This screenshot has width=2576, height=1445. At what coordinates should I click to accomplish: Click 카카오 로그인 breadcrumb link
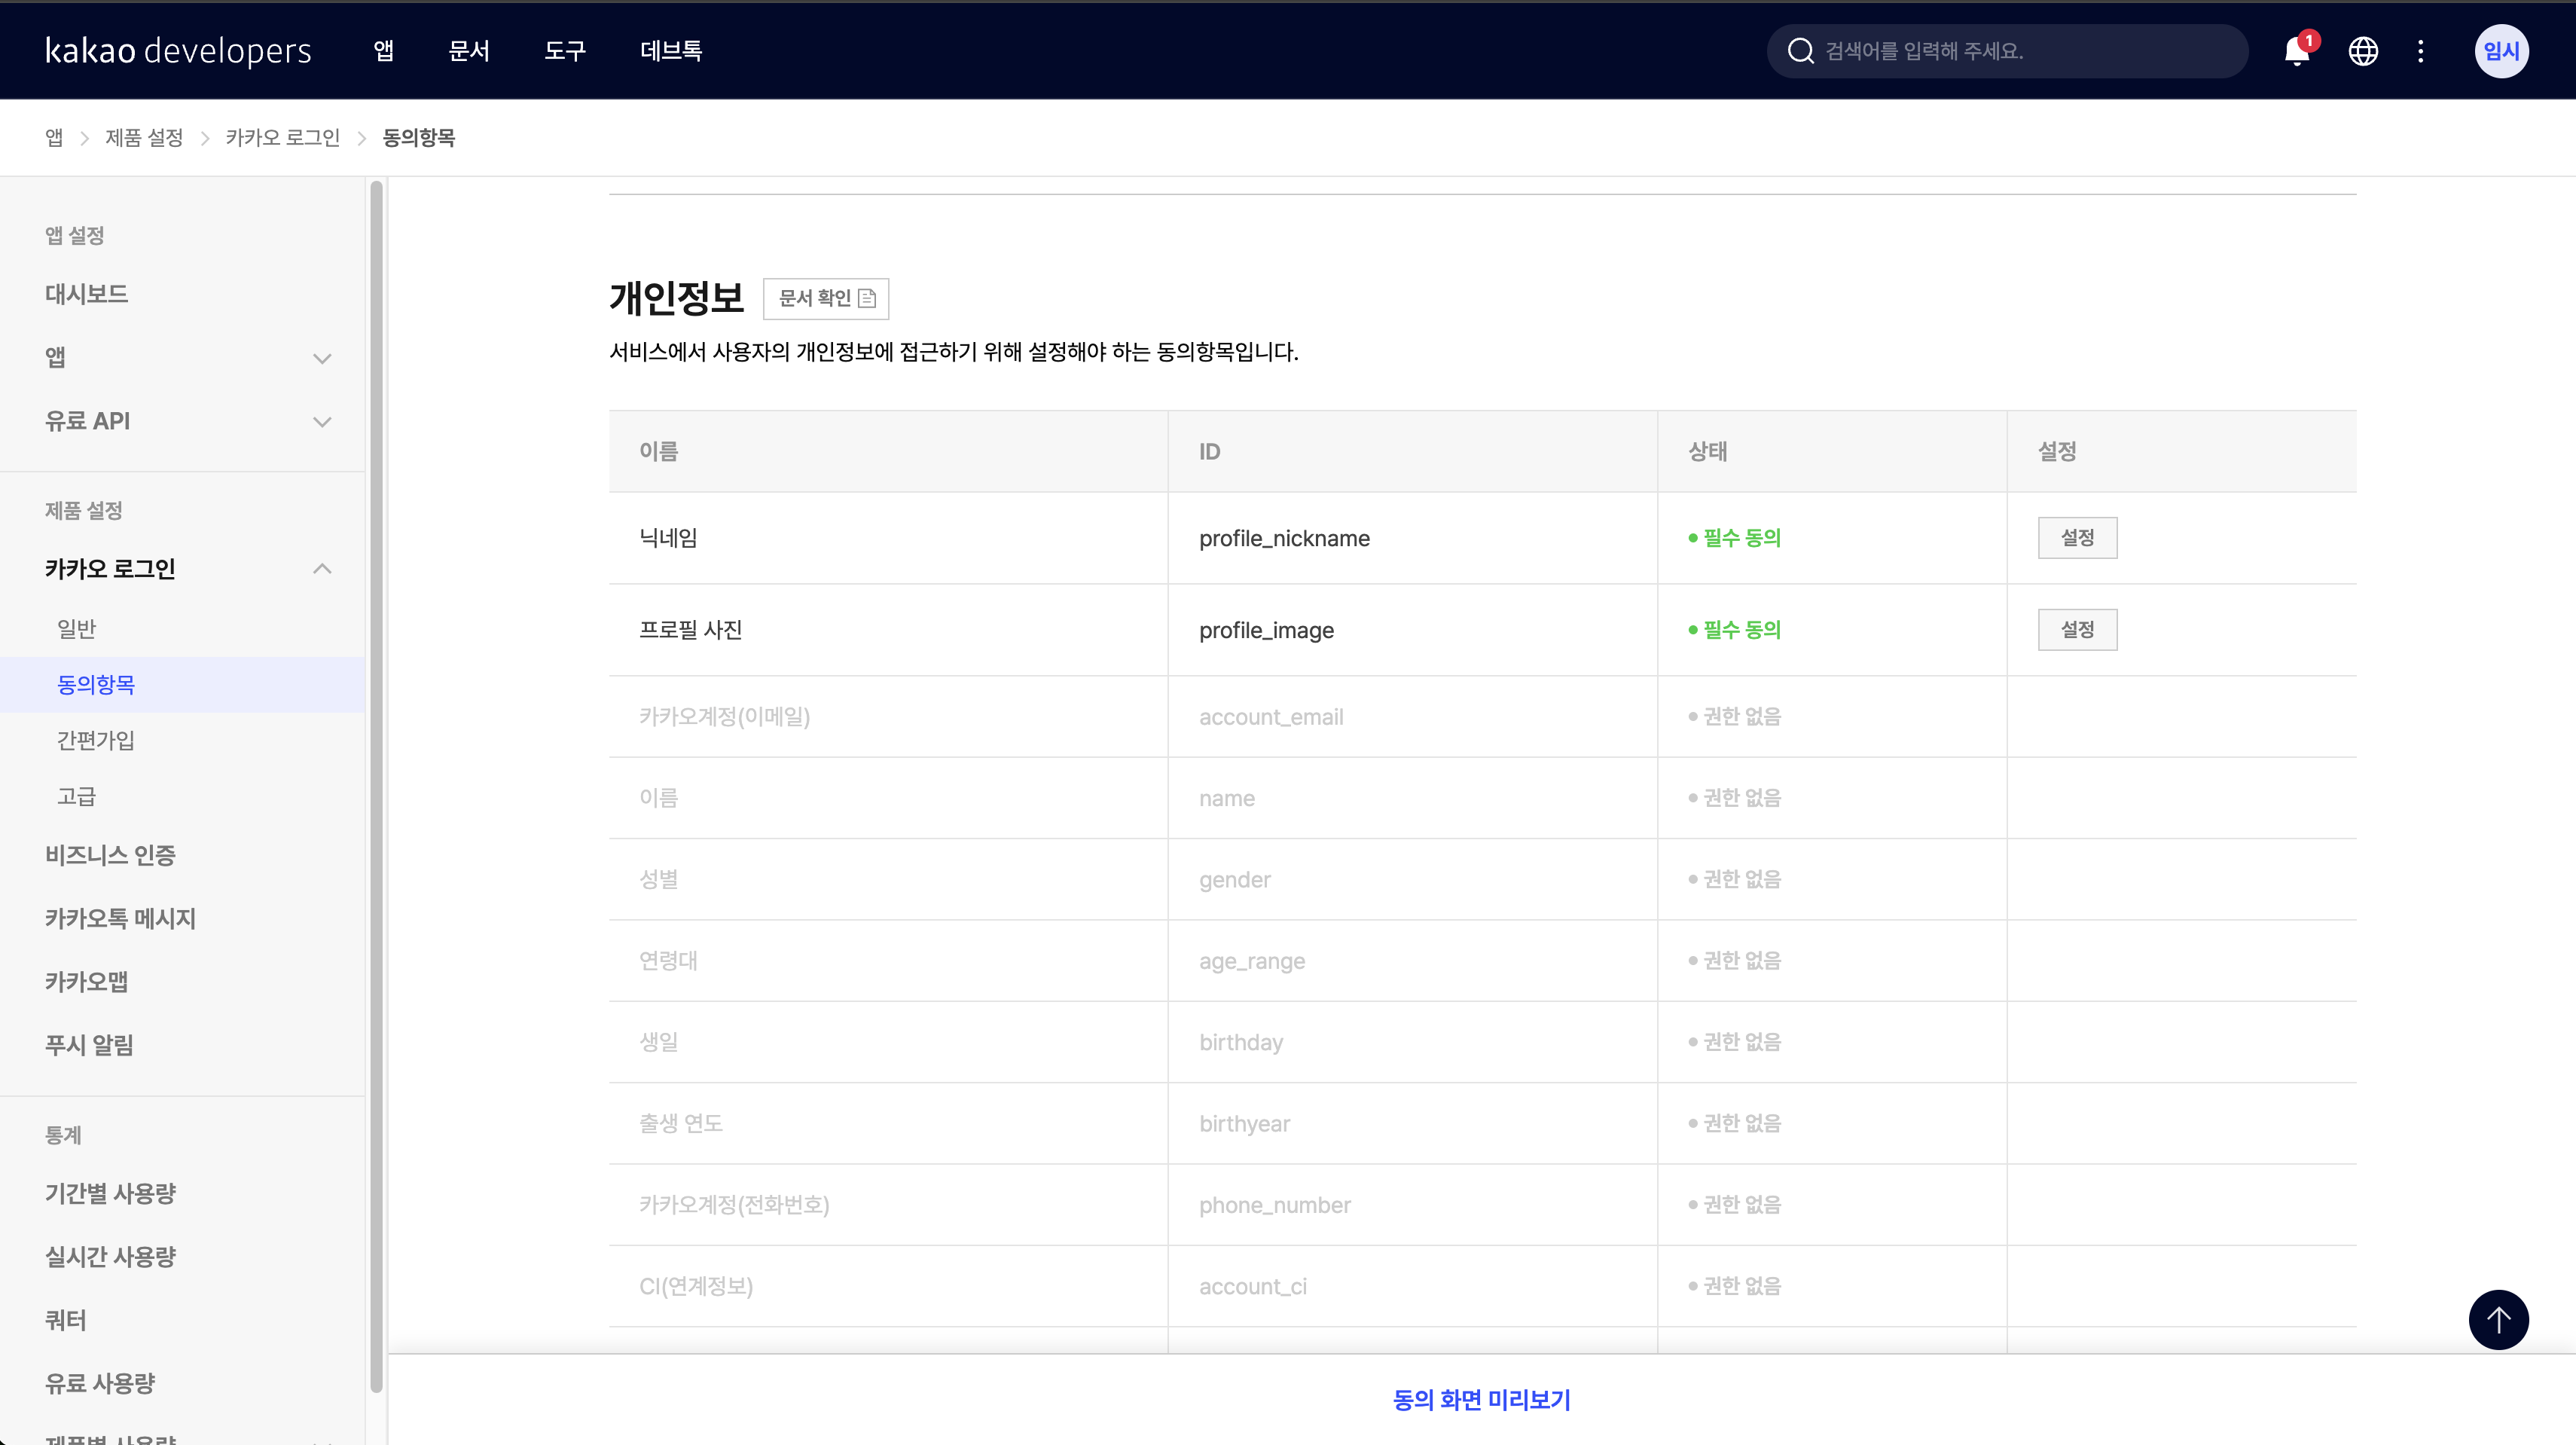pos(283,138)
